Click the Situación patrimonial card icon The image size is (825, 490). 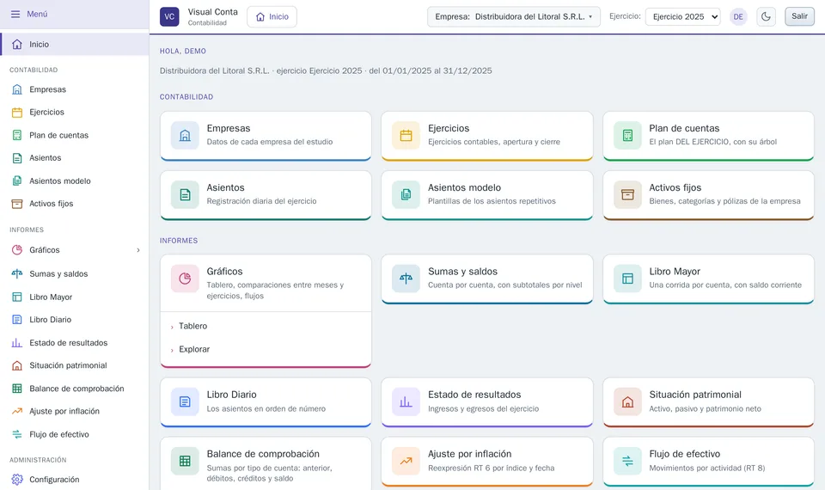[x=627, y=402]
